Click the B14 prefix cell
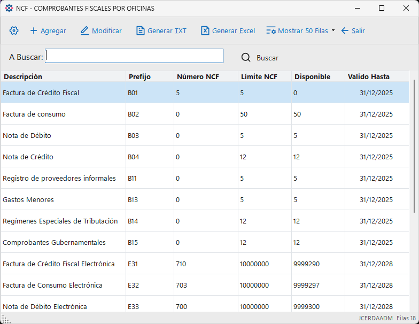419x324 pixels. pos(150,221)
